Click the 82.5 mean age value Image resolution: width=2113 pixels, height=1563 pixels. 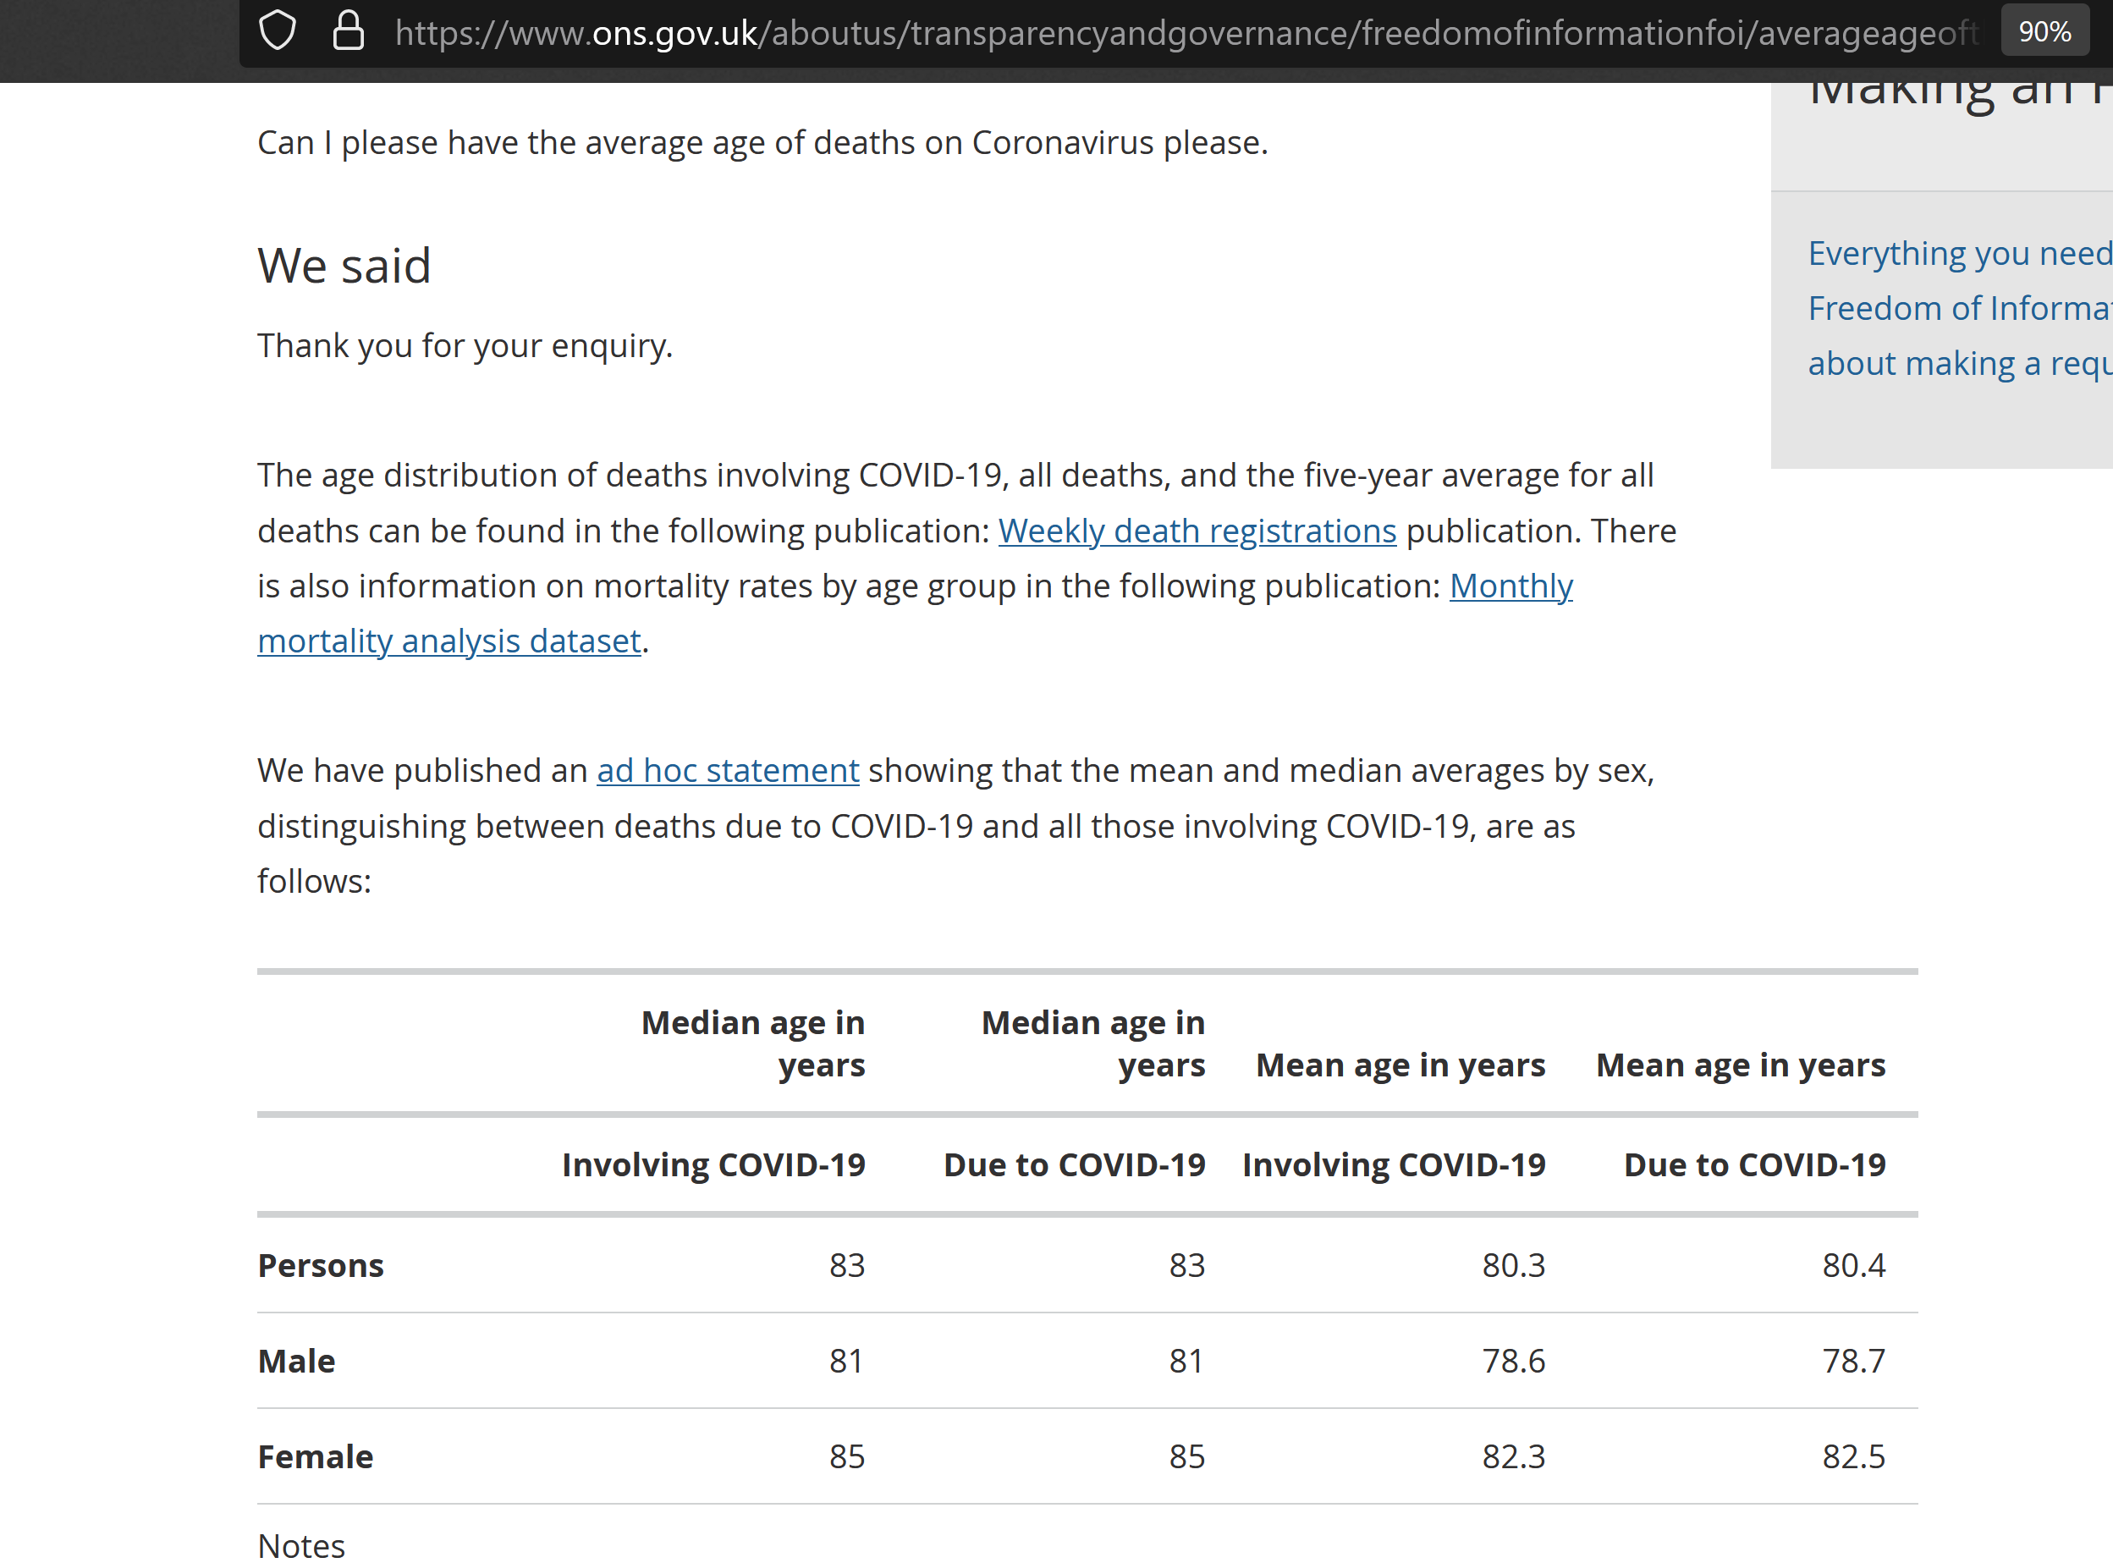1853,1456
